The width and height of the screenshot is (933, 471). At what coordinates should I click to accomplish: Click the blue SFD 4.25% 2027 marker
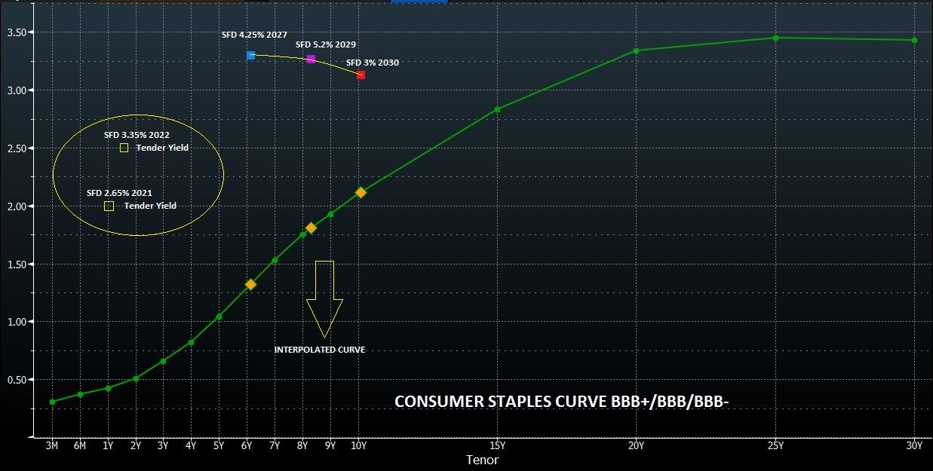[250, 56]
